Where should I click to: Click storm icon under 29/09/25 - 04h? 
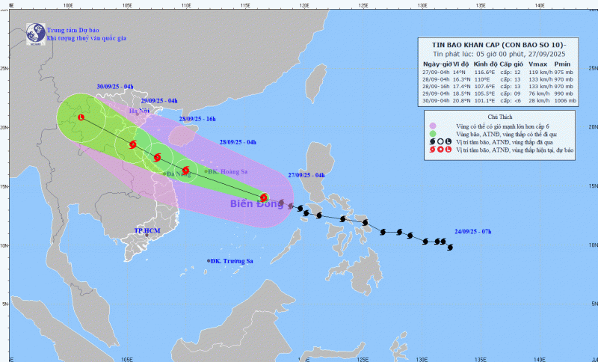[133, 144]
